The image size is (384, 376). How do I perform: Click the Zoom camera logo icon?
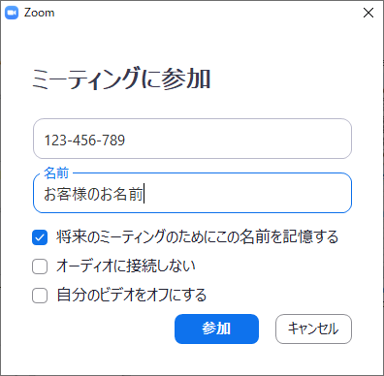(12, 13)
